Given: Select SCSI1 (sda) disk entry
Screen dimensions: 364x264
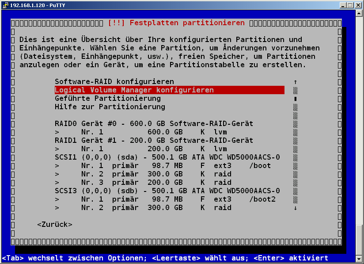Looking at the screenshot, I should point(167,157).
